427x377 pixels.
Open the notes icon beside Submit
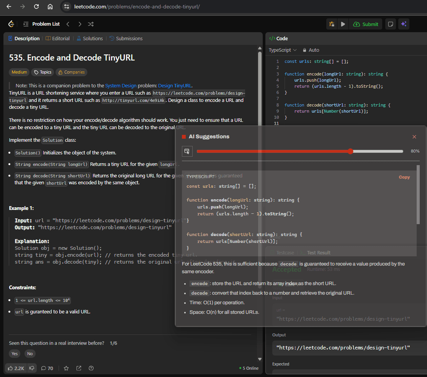[x=391, y=24]
